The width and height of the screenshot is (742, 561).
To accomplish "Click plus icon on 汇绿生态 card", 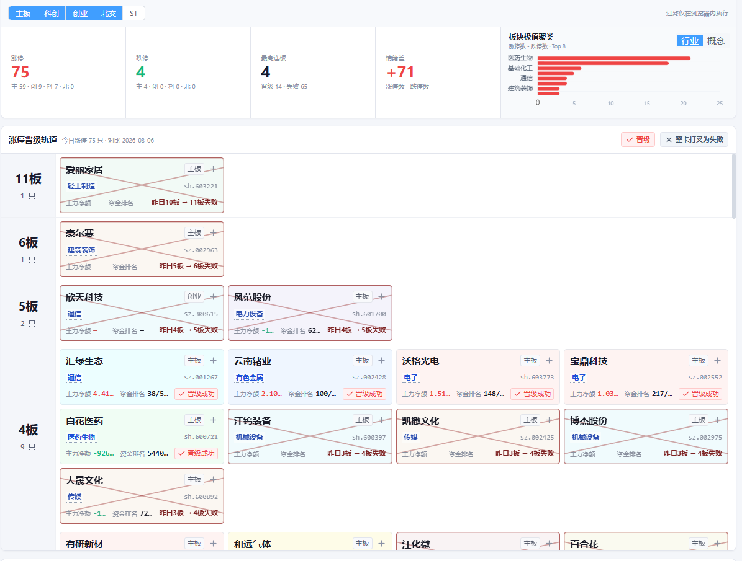I will point(213,361).
